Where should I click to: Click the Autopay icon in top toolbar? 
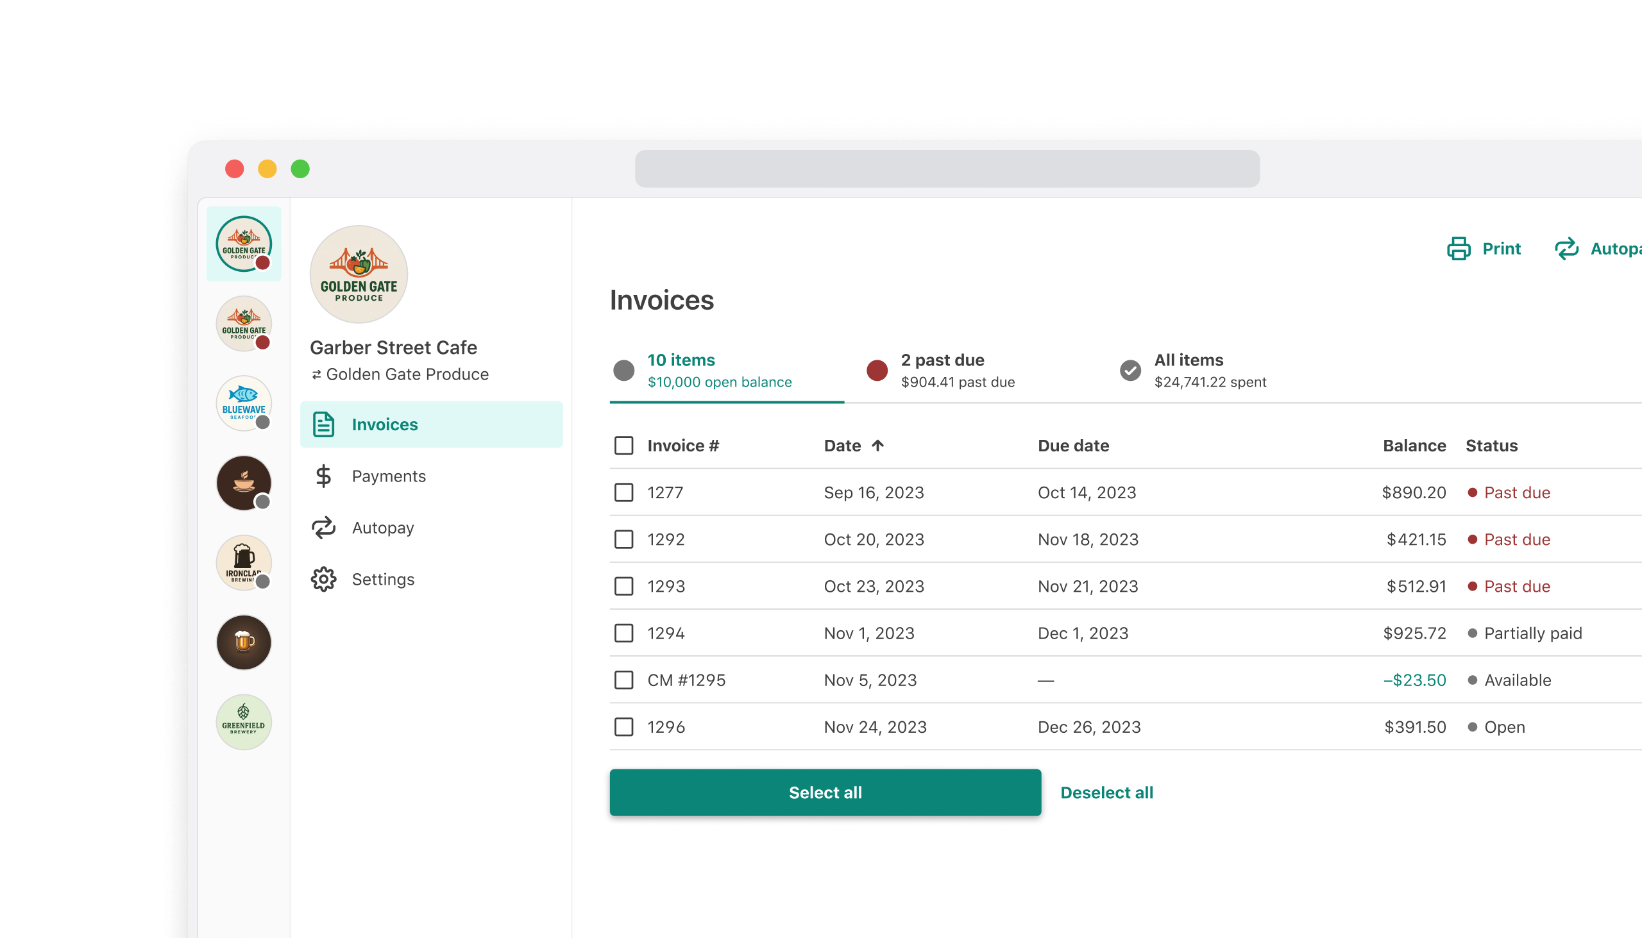[1566, 249]
